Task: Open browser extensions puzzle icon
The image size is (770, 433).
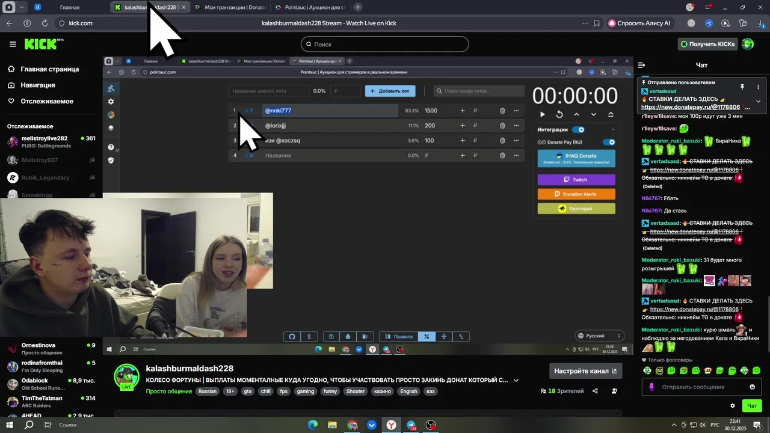Action: pos(743,23)
